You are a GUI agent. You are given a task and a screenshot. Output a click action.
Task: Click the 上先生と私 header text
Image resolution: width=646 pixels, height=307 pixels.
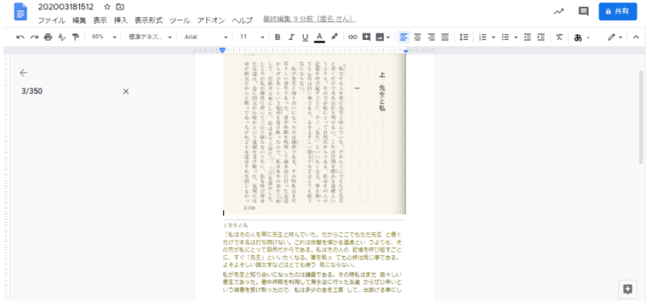[x=235, y=225]
